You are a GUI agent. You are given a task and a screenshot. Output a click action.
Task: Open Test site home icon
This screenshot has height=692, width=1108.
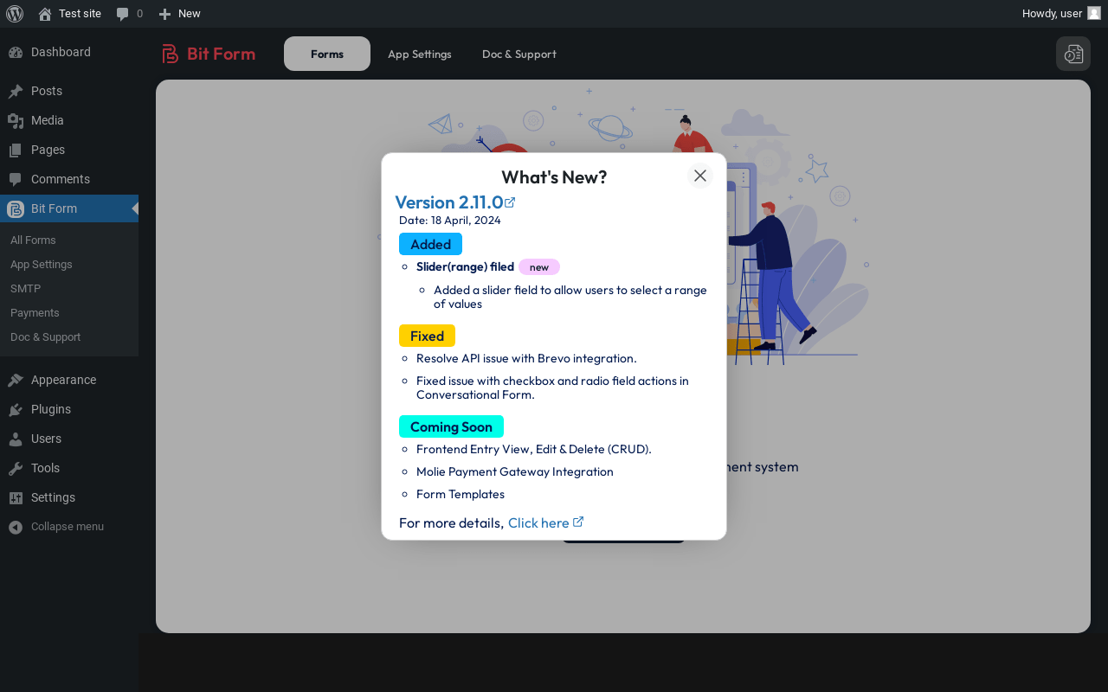[45, 14]
